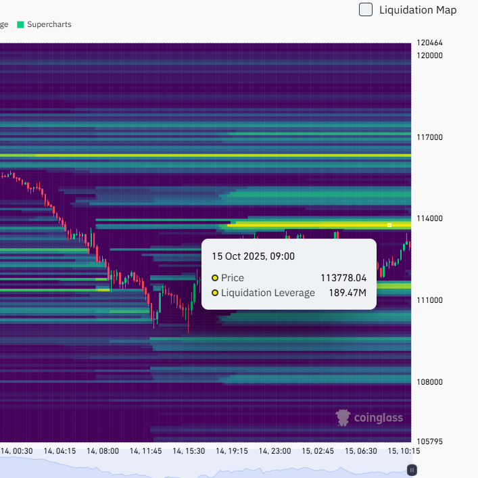Click the 15, 02:45 time label

pyautogui.click(x=318, y=451)
